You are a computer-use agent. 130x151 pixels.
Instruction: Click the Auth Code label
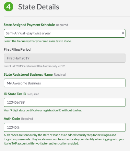pos(12,119)
